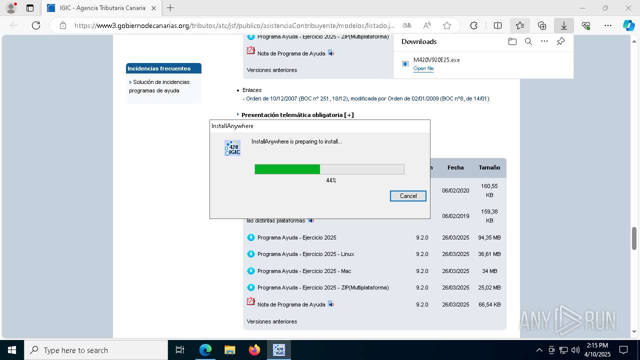The width and height of the screenshot is (640, 360).
Task: Download lower Programa Ayuda 2025 ZIP(Multiplataforma)
Action: pyautogui.click(x=323, y=287)
